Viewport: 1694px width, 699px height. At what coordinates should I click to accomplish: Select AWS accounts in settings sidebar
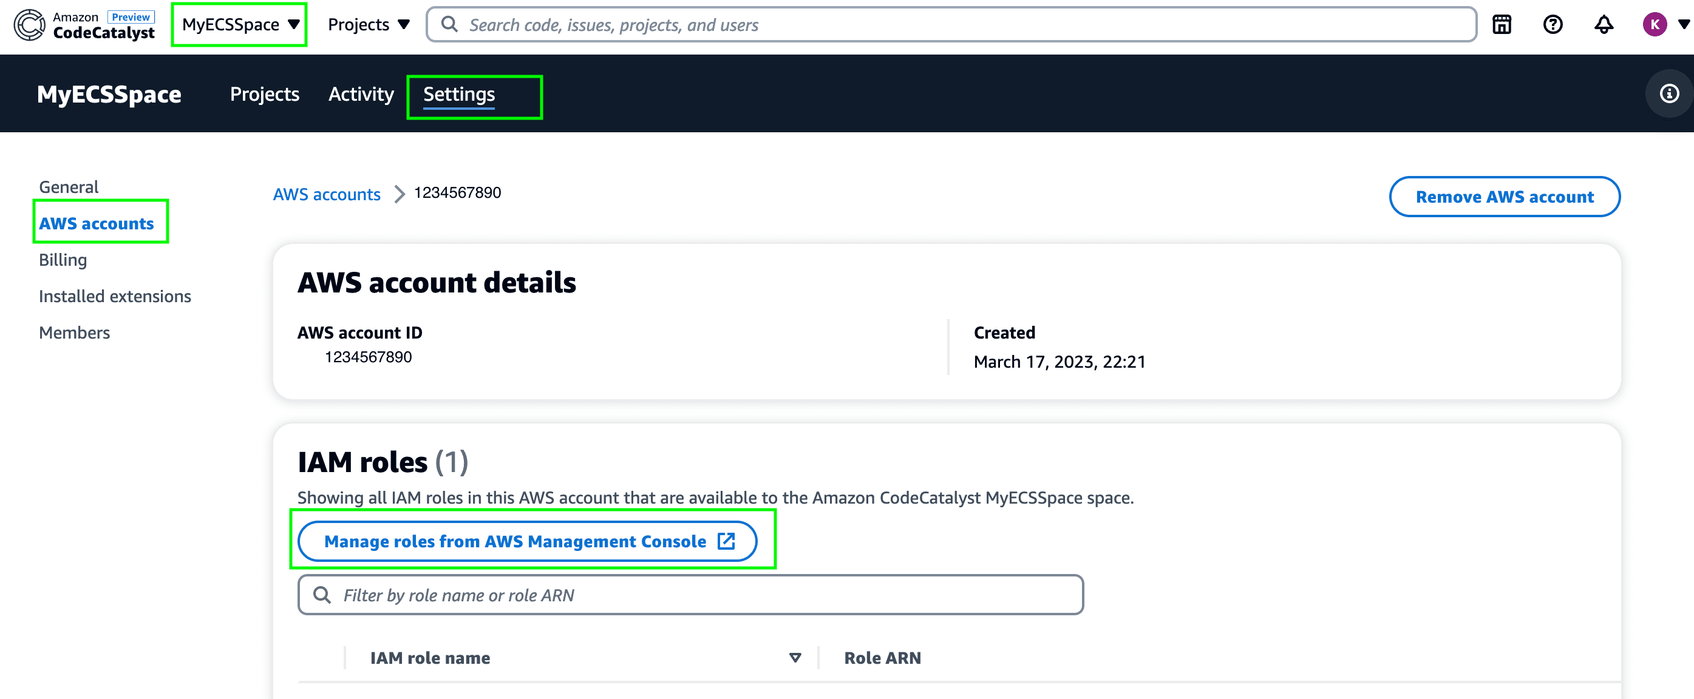pyautogui.click(x=96, y=223)
